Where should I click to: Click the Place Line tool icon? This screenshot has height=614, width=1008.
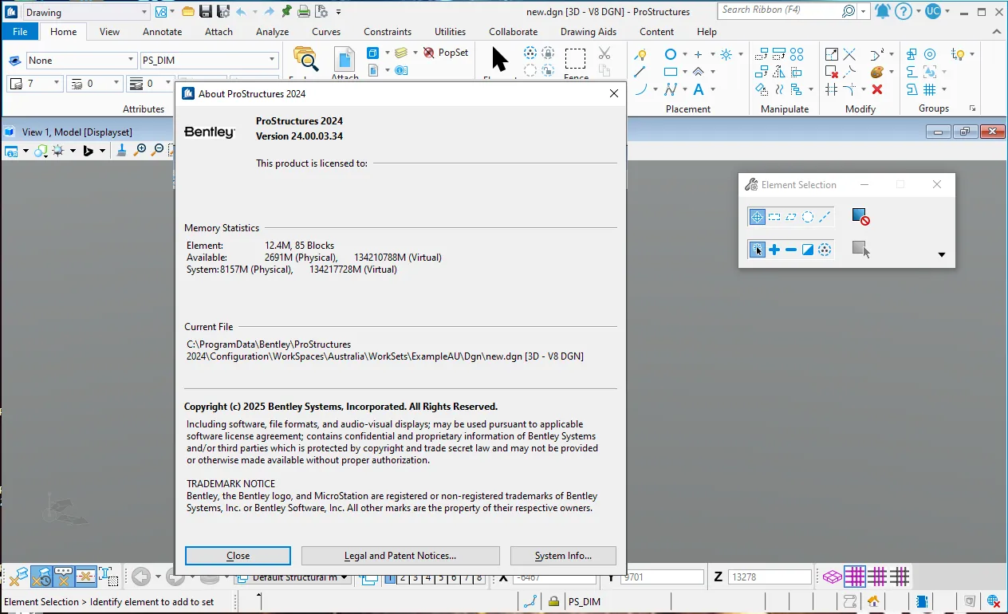click(640, 72)
